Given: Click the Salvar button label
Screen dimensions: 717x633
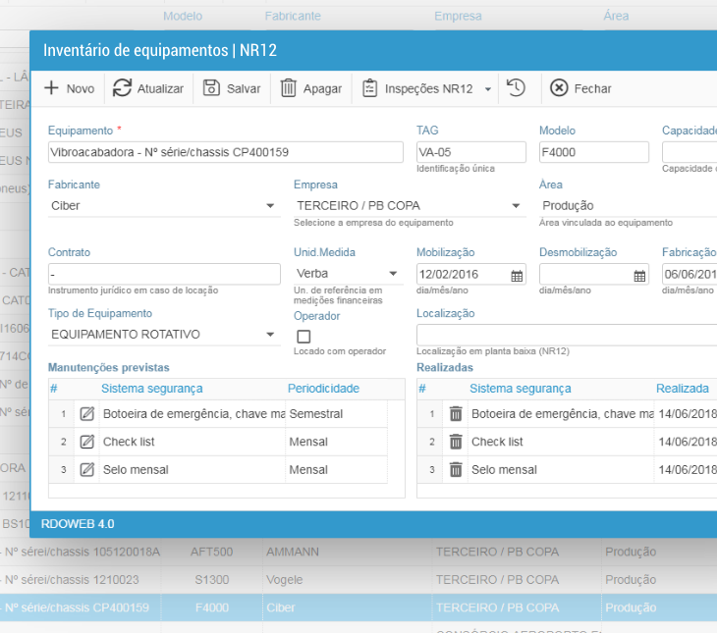Looking at the screenshot, I should click(244, 88).
